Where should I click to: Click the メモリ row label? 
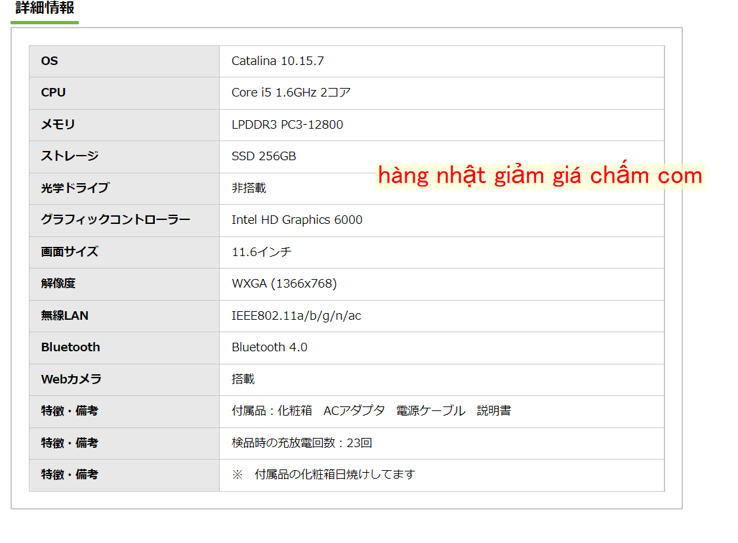point(58,125)
